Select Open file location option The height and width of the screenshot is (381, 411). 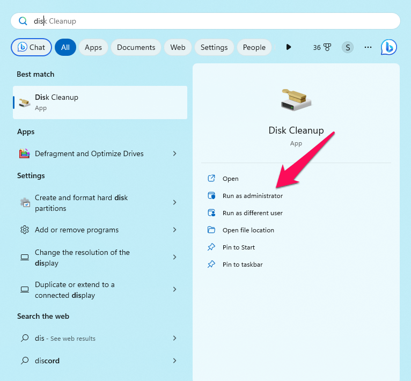[x=248, y=230]
